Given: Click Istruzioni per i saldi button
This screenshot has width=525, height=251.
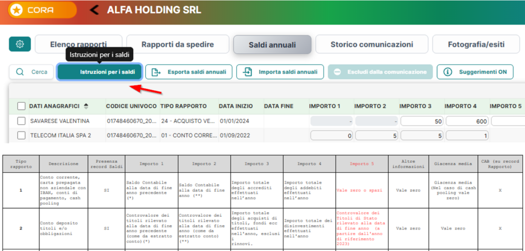Looking at the screenshot, I should [100, 72].
